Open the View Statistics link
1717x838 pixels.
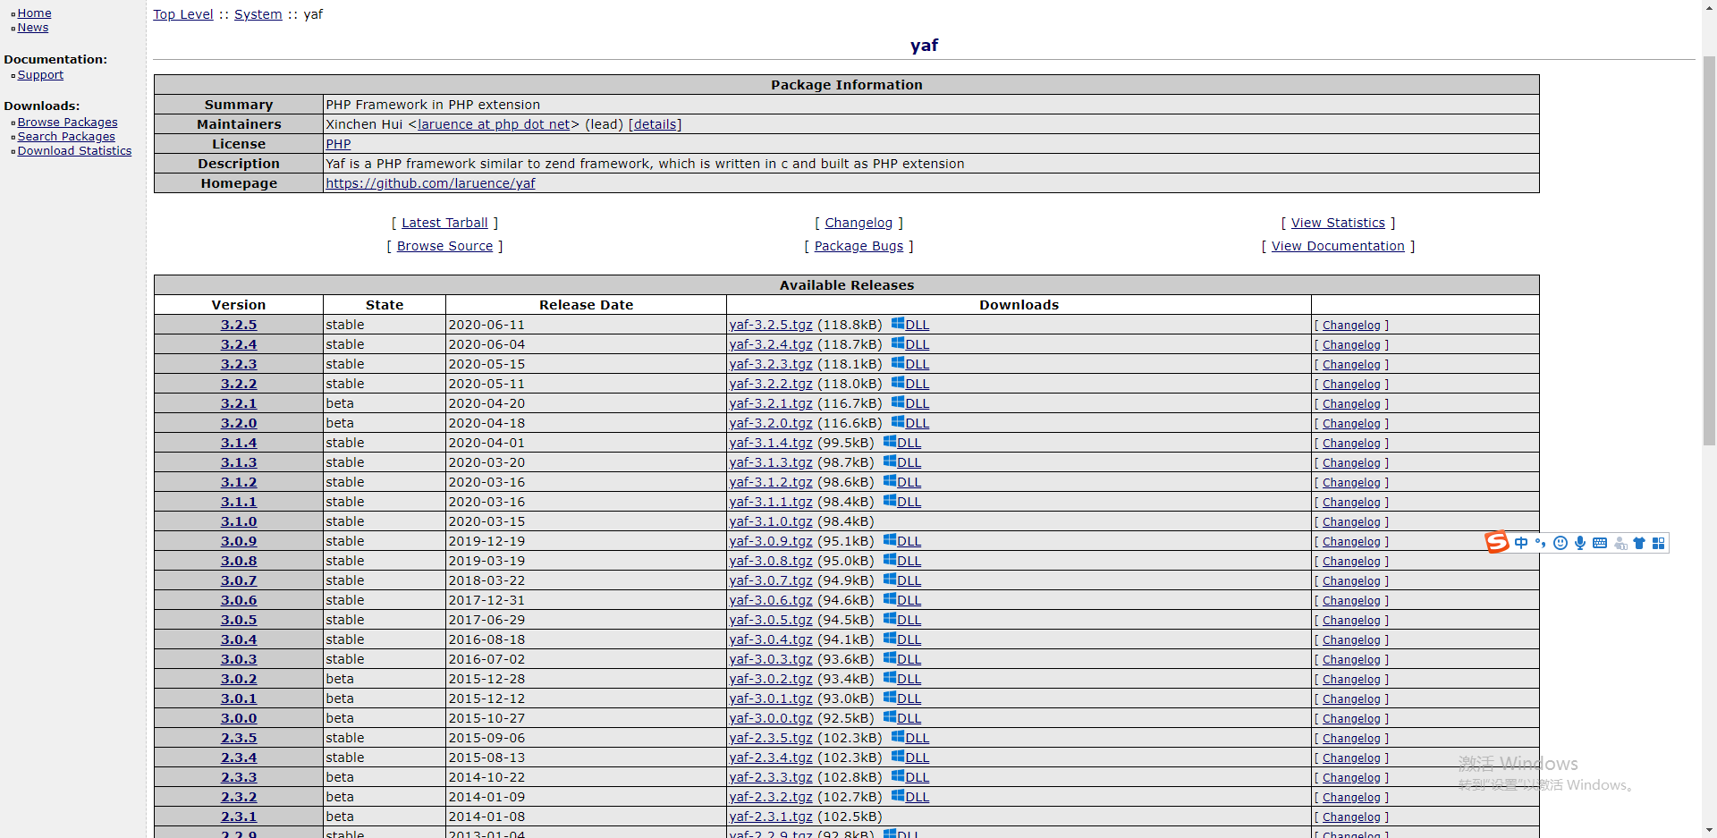(1338, 223)
